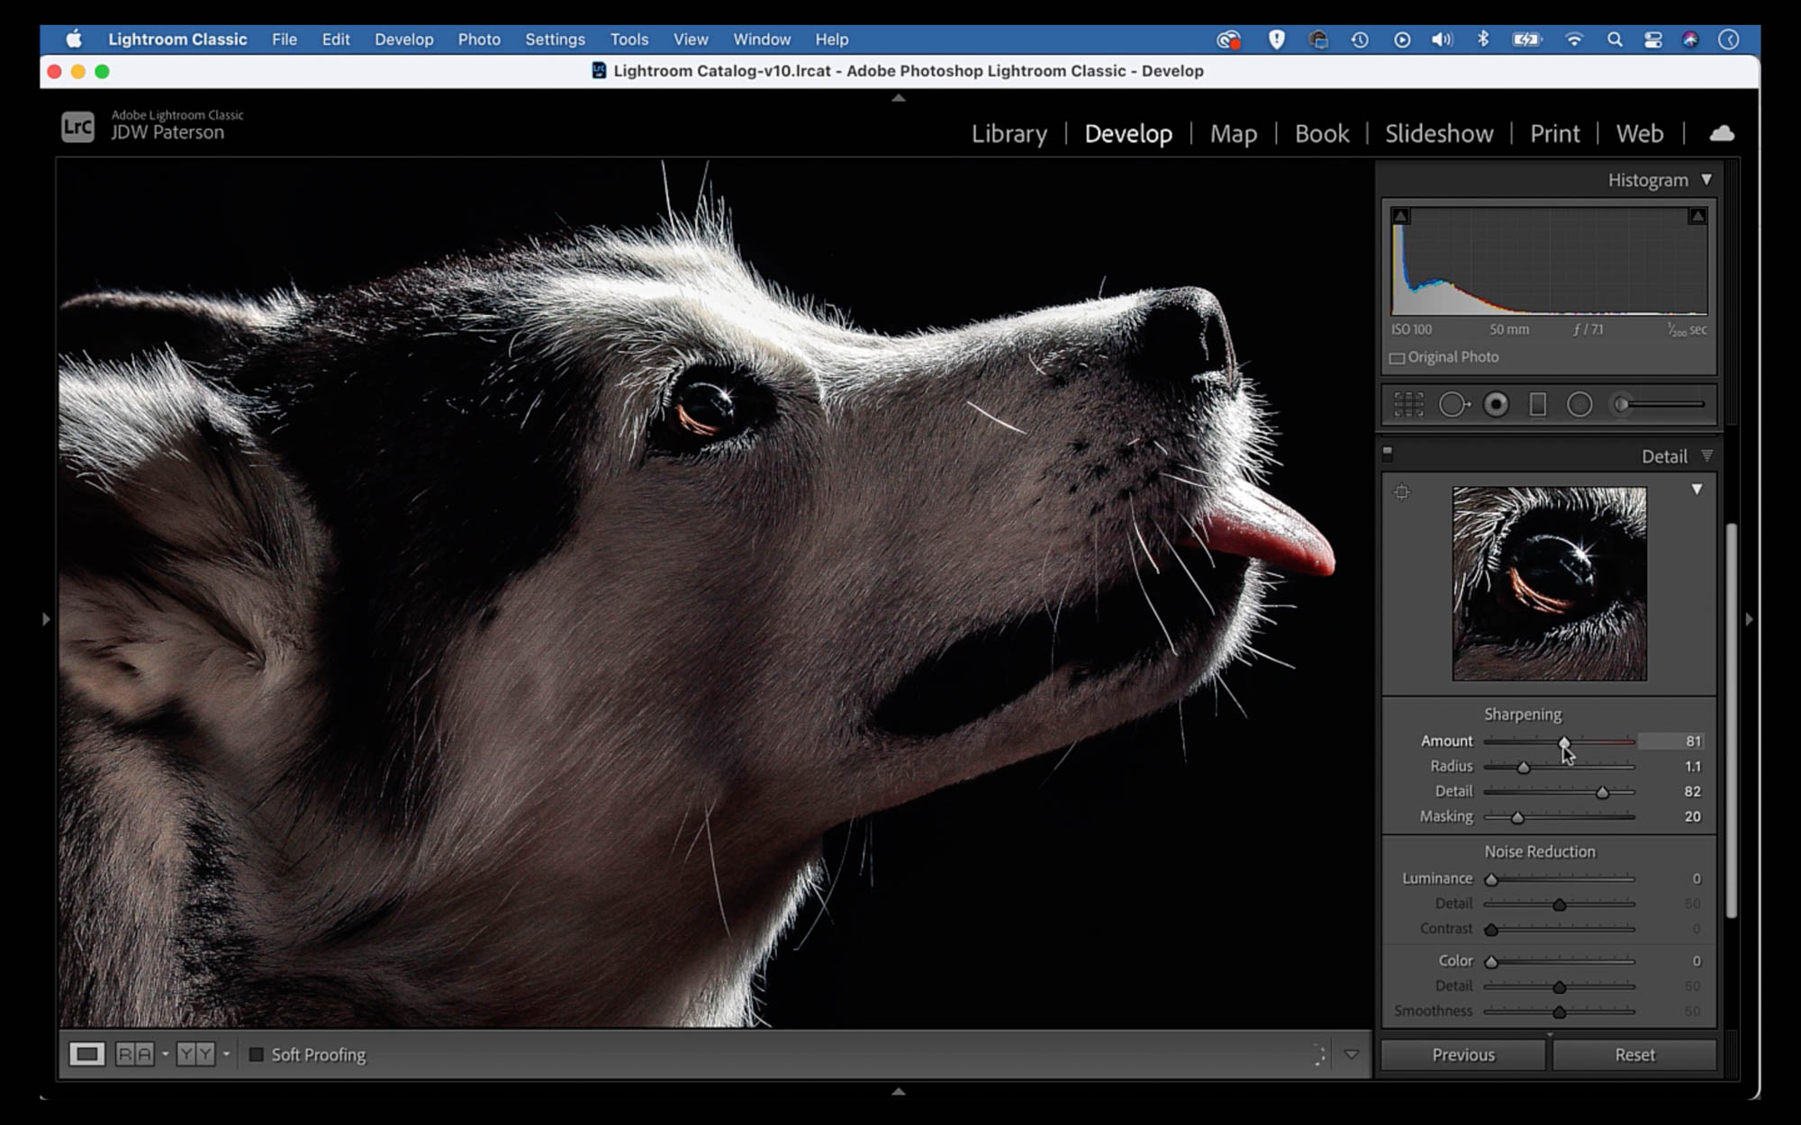Pick the Adjustment Brush tool
1801x1125 pixels.
[x=1621, y=404]
